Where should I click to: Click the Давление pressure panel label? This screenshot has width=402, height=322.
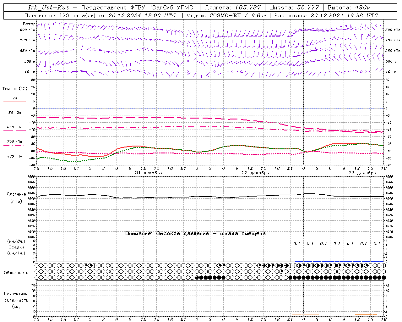coord(16,194)
